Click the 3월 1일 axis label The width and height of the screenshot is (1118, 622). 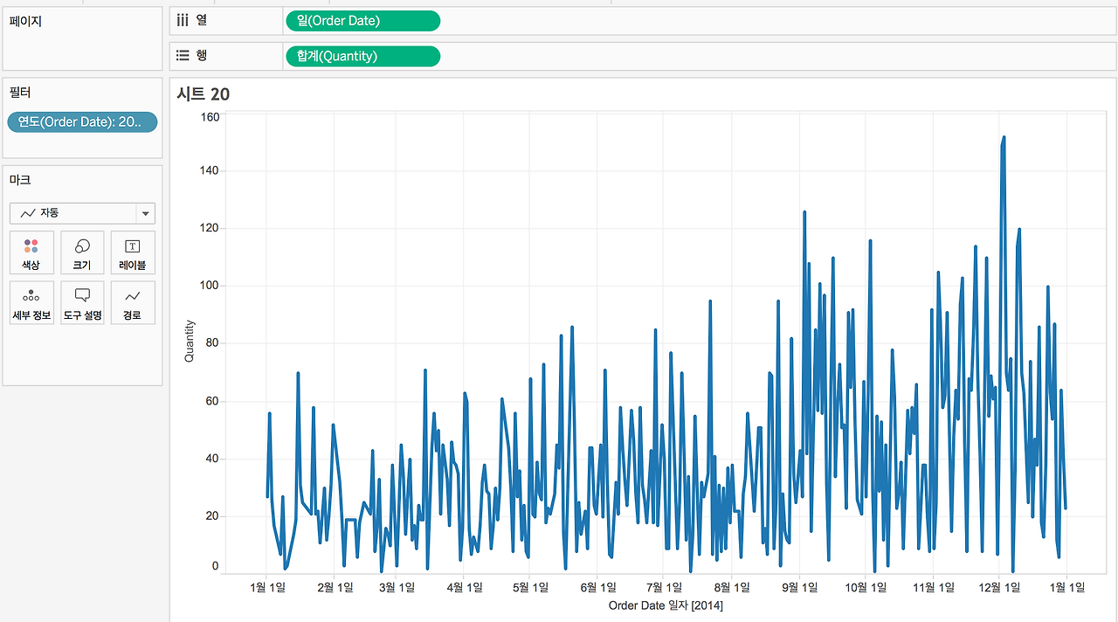[x=396, y=588]
